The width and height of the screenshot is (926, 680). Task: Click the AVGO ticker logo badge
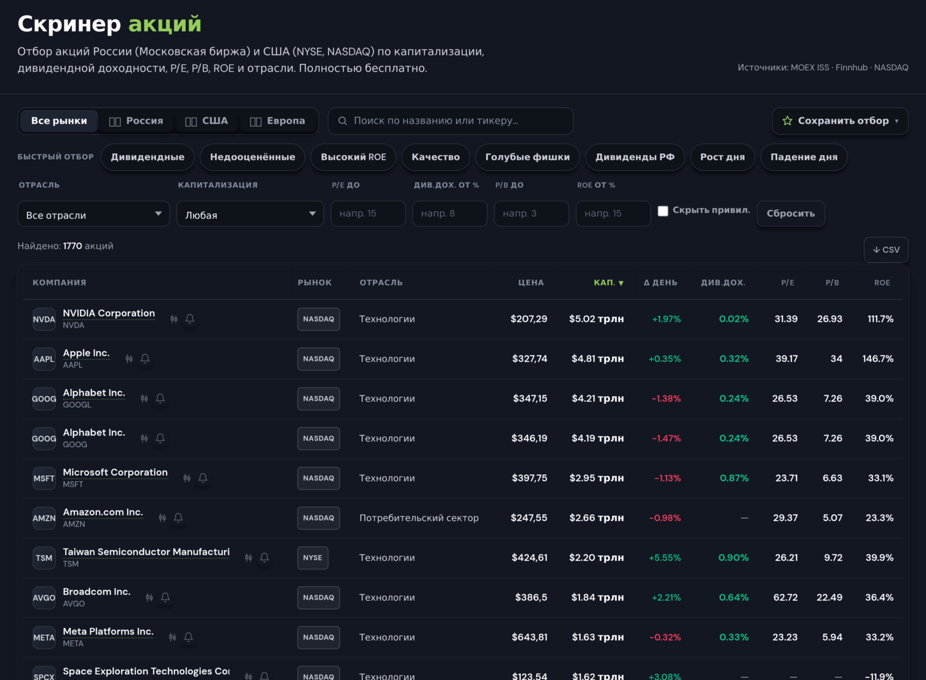coord(44,598)
